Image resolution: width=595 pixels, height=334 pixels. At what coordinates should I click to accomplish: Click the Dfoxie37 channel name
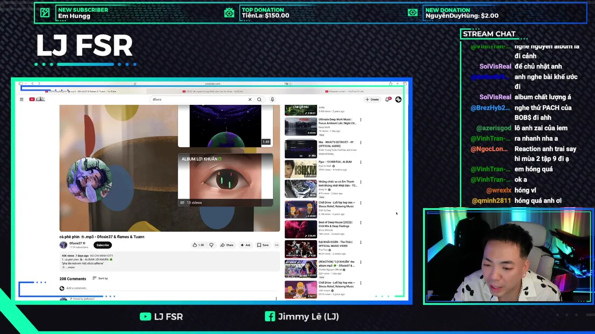point(76,243)
